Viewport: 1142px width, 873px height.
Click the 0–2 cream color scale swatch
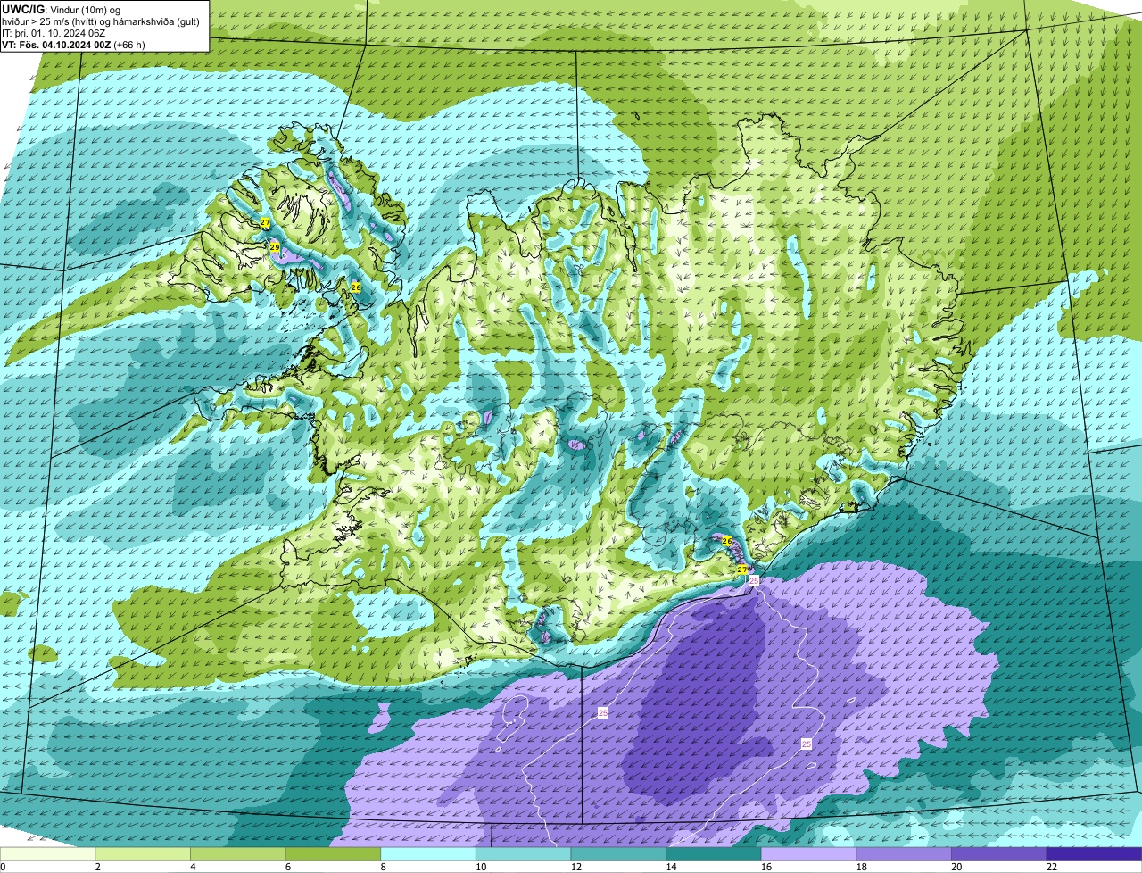[x=47, y=853]
